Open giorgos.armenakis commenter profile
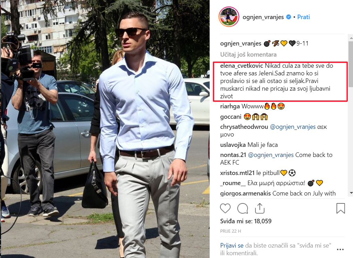Image resolution: width=353 pixels, height=258 pixels. coord(245,193)
